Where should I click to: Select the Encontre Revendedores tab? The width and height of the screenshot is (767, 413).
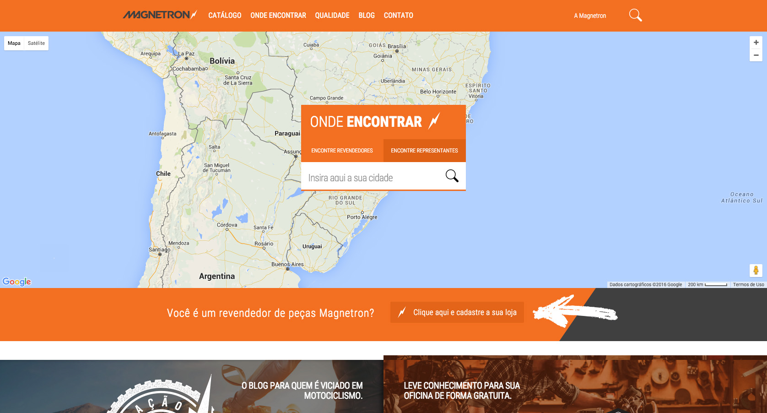(342, 151)
